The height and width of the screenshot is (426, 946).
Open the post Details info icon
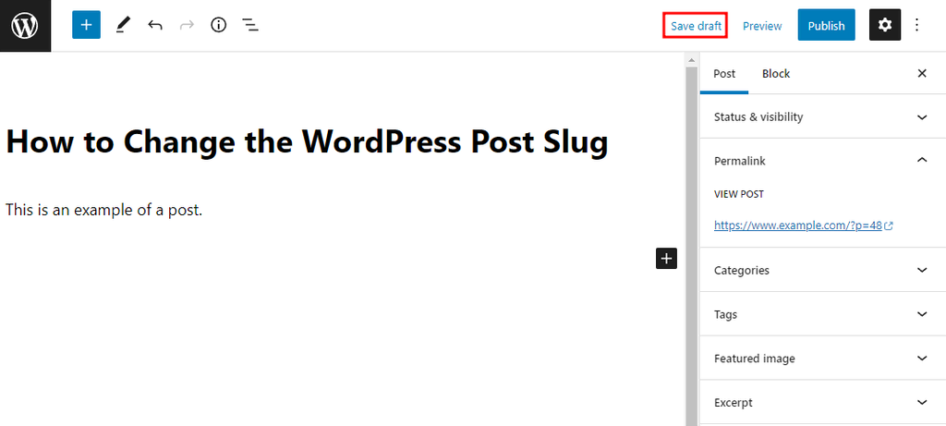pos(219,26)
